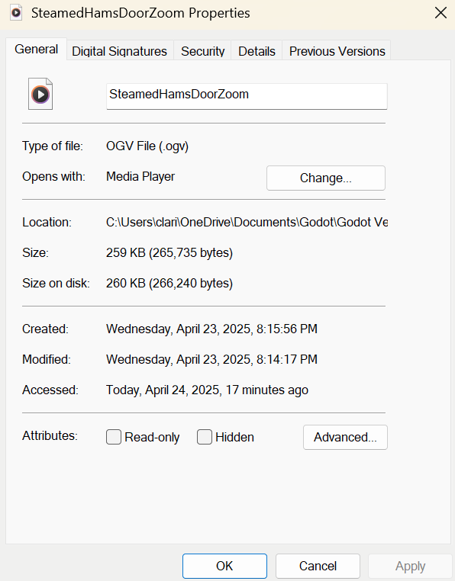Enable the Read-only attribute checkbox
Viewport: 455px width, 581px height.
[114, 437]
